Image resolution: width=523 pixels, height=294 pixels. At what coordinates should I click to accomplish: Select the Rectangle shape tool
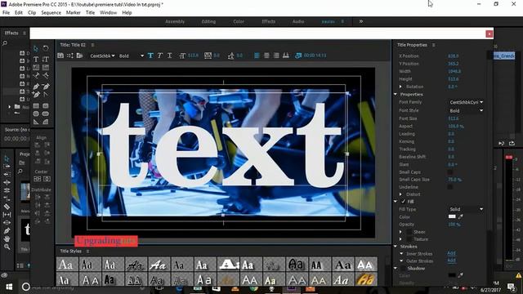(x=36, y=105)
